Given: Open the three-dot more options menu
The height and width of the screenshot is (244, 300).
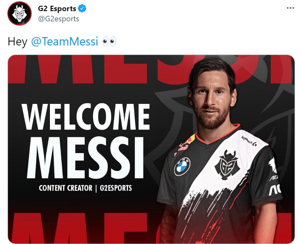Looking at the screenshot, I should [x=290, y=8].
